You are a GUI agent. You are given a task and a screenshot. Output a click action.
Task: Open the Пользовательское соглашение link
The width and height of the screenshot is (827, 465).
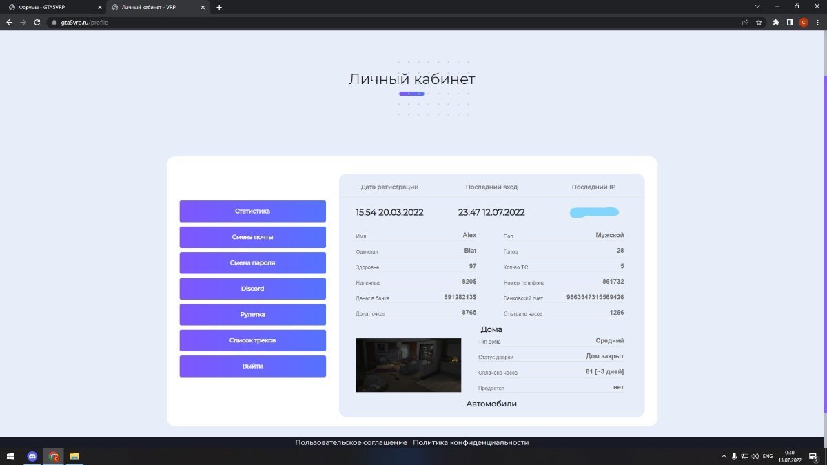click(351, 442)
